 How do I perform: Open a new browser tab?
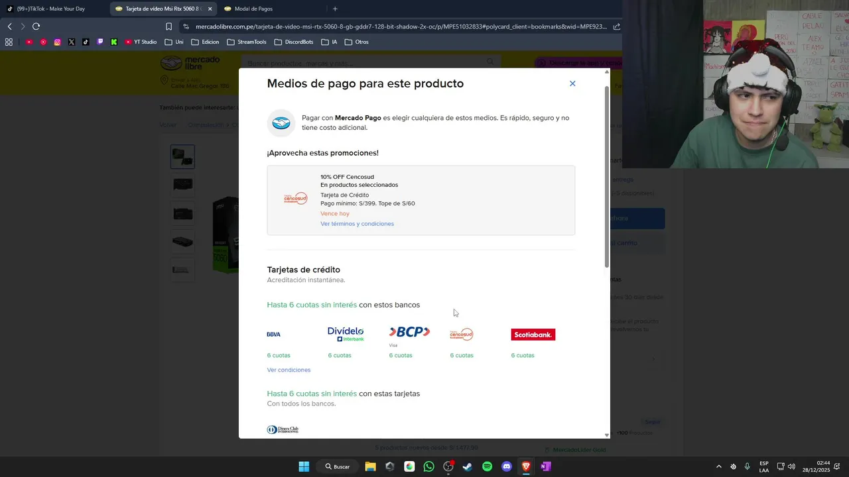coord(335,9)
